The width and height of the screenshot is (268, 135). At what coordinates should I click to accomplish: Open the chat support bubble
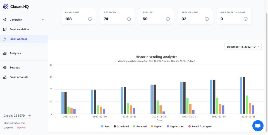[258, 126]
